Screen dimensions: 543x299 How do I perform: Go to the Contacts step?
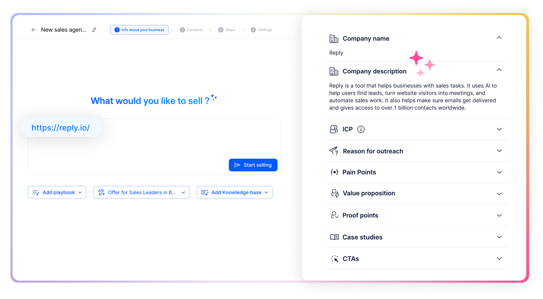(x=191, y=30)
